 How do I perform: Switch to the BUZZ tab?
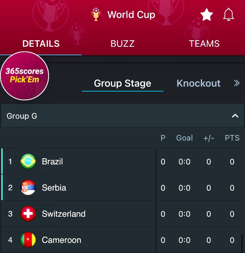coord(122,44)
